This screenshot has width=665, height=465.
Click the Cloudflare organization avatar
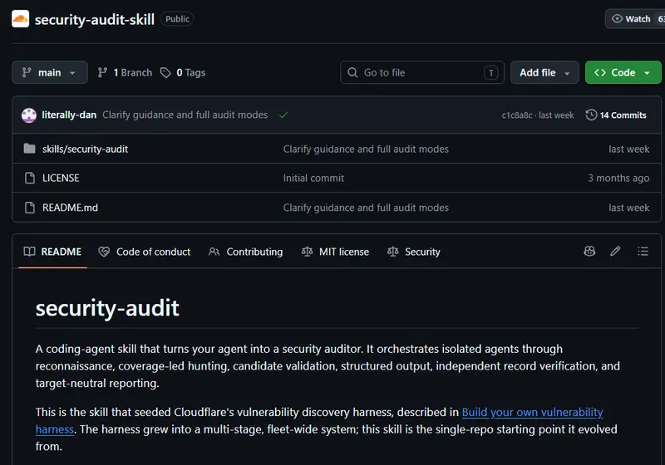(x=20, y=19)
